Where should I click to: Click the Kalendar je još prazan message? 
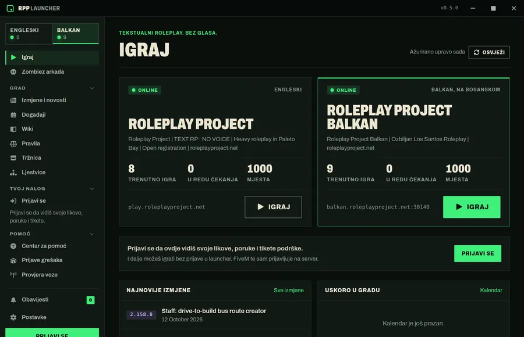click(413, 323)
